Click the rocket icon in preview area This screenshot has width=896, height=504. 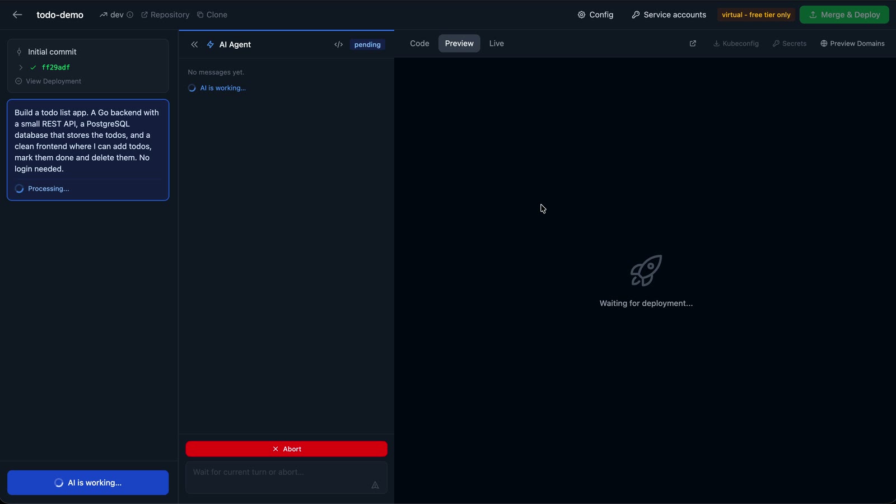click(646, 270)
